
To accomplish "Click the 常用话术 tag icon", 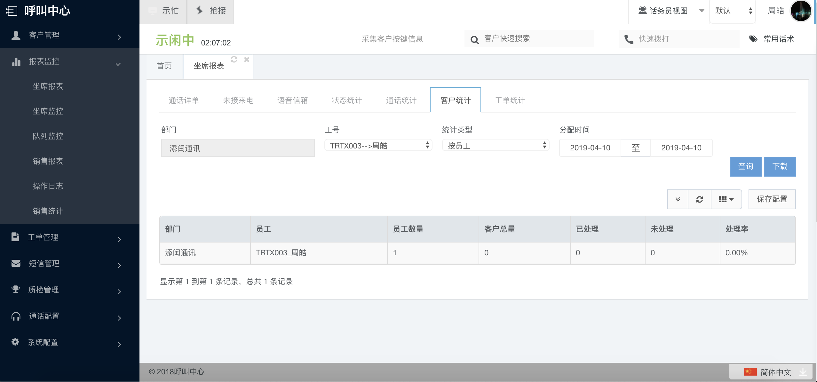I will (753, 39).
